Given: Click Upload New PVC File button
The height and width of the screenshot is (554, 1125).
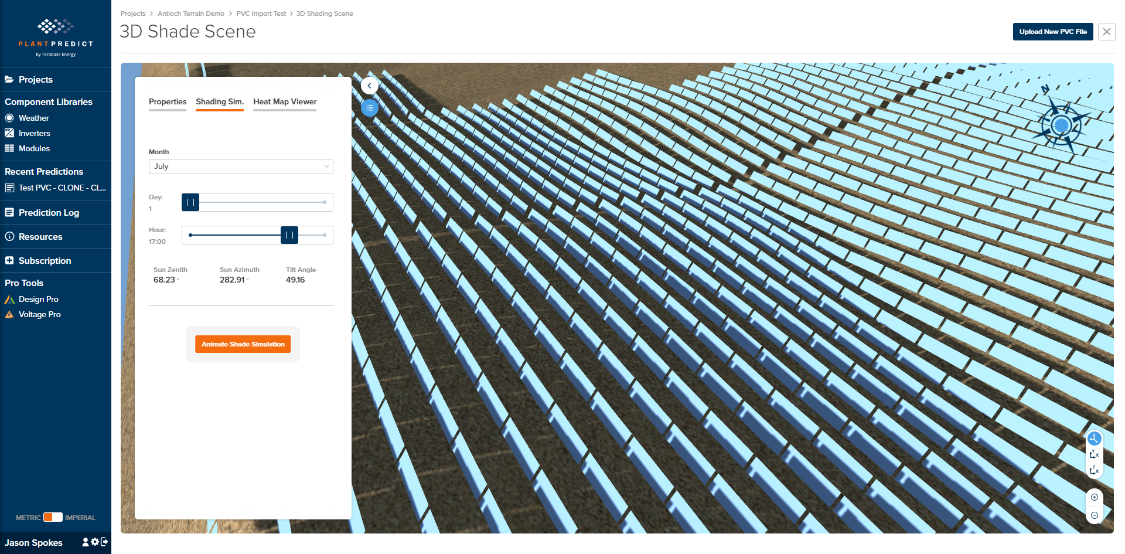Looking at the screenshot, I should 1052,32.
